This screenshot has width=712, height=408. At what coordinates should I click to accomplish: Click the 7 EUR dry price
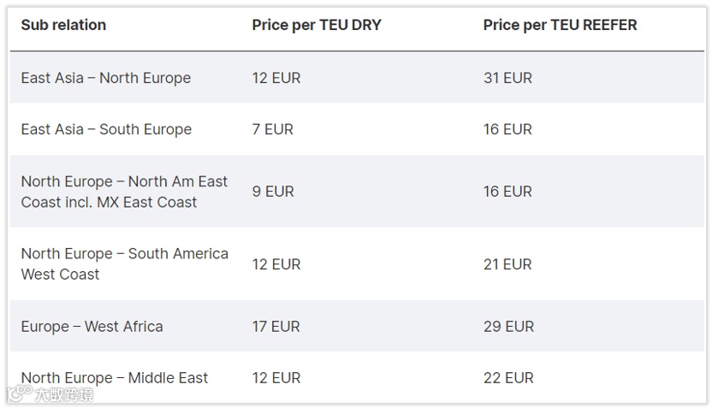pyautogui.click(x=273, y=129)
